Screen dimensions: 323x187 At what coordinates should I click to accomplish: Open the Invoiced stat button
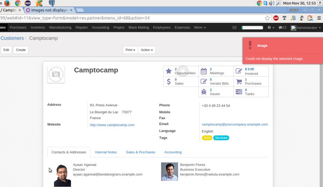tap(251, 71)
